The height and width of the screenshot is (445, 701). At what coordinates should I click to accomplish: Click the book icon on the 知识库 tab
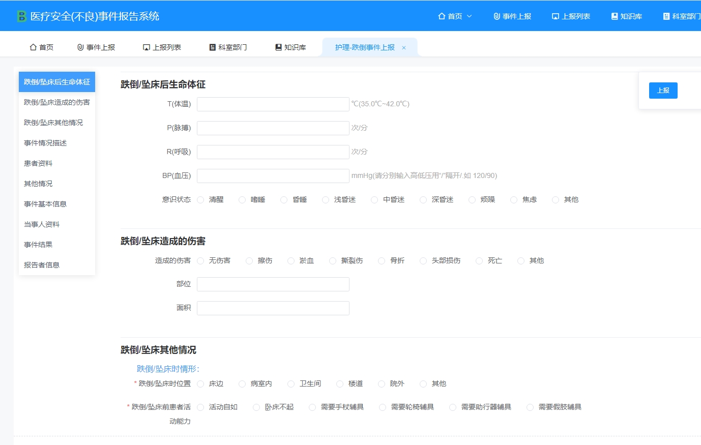pyautogui.click(x=278, y=47)
